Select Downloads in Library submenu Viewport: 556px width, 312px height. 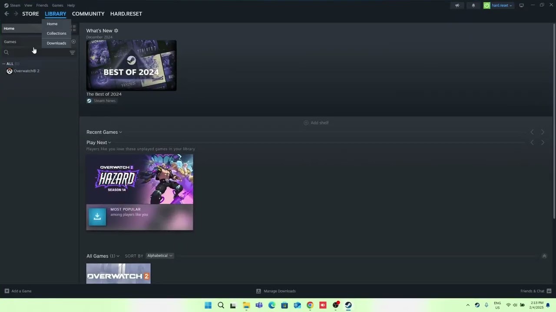[x=56, y=43]
